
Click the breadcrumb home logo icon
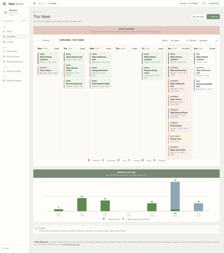click(x=34, y=3)
